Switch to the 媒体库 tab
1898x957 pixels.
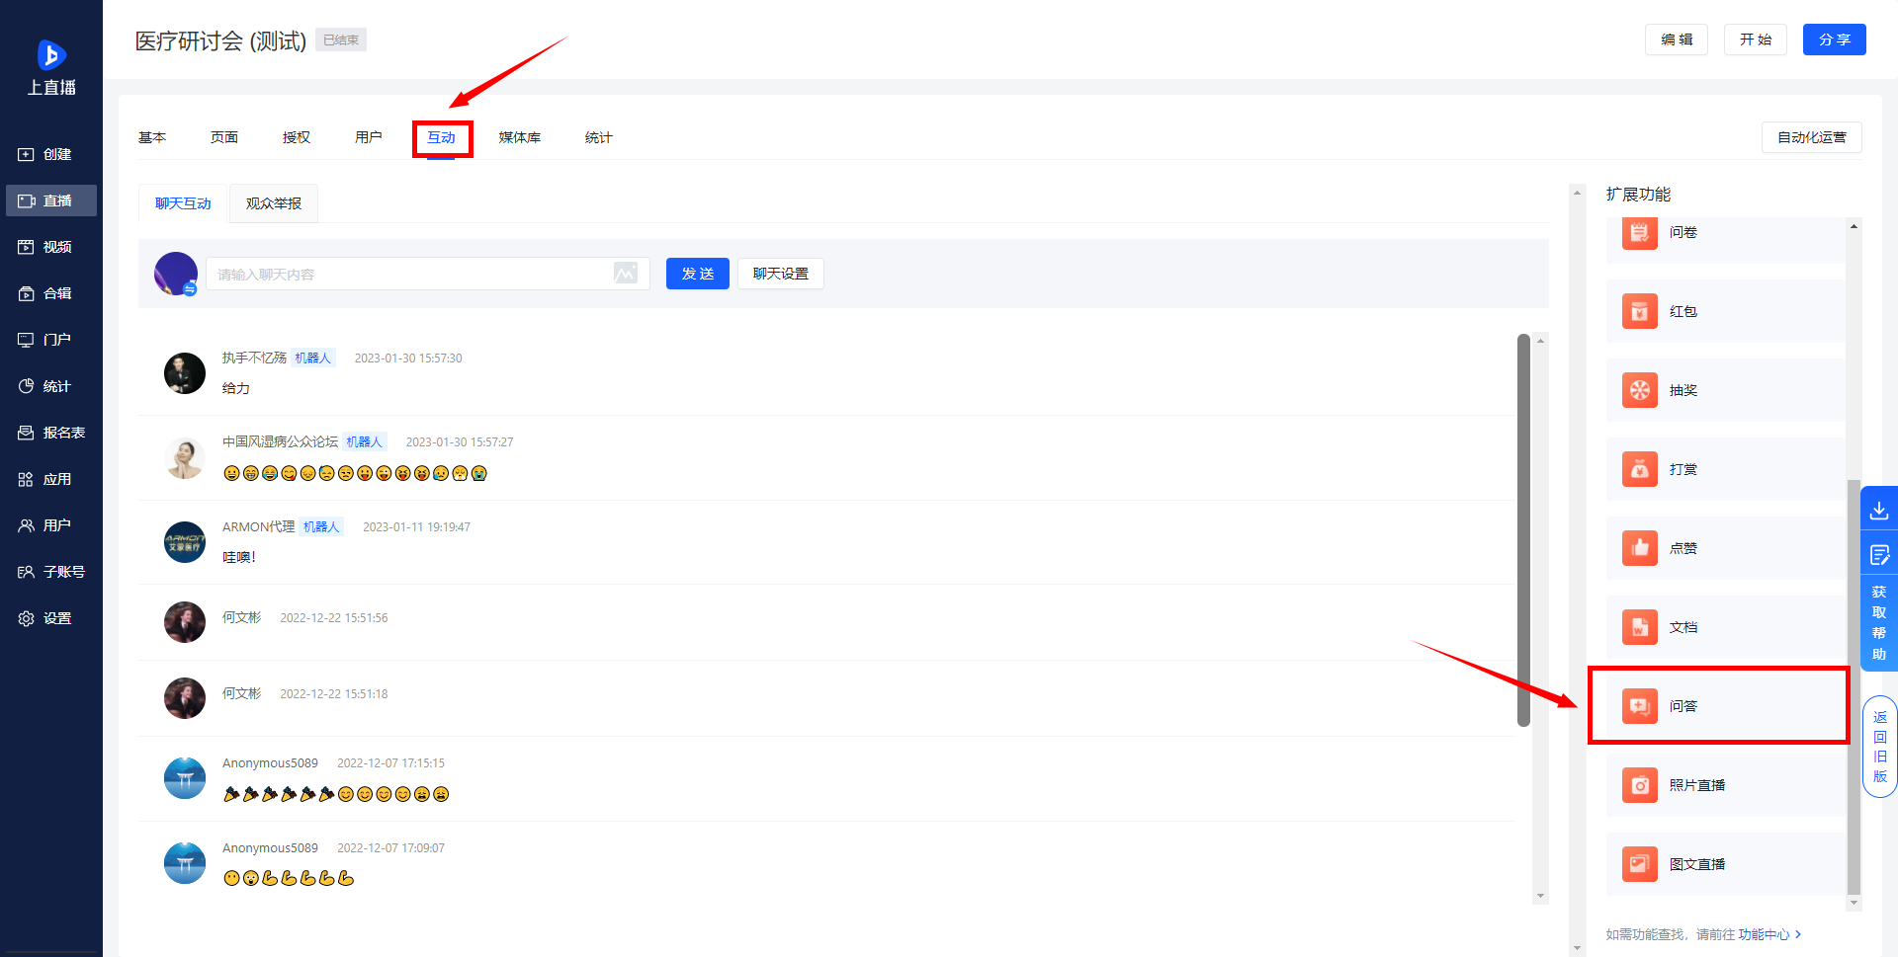tap(520, 137)
